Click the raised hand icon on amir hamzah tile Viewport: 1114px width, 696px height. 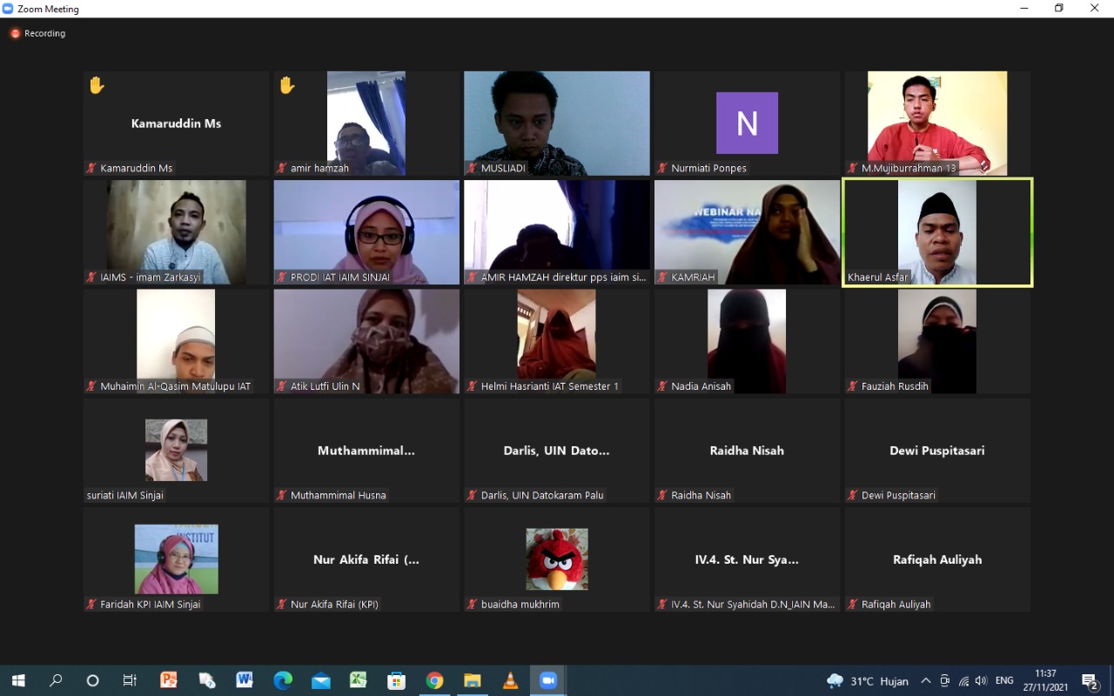point(286,85)
